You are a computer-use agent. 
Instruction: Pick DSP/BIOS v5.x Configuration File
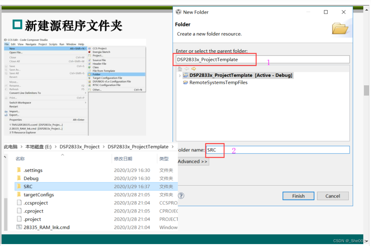coord(112,81)
